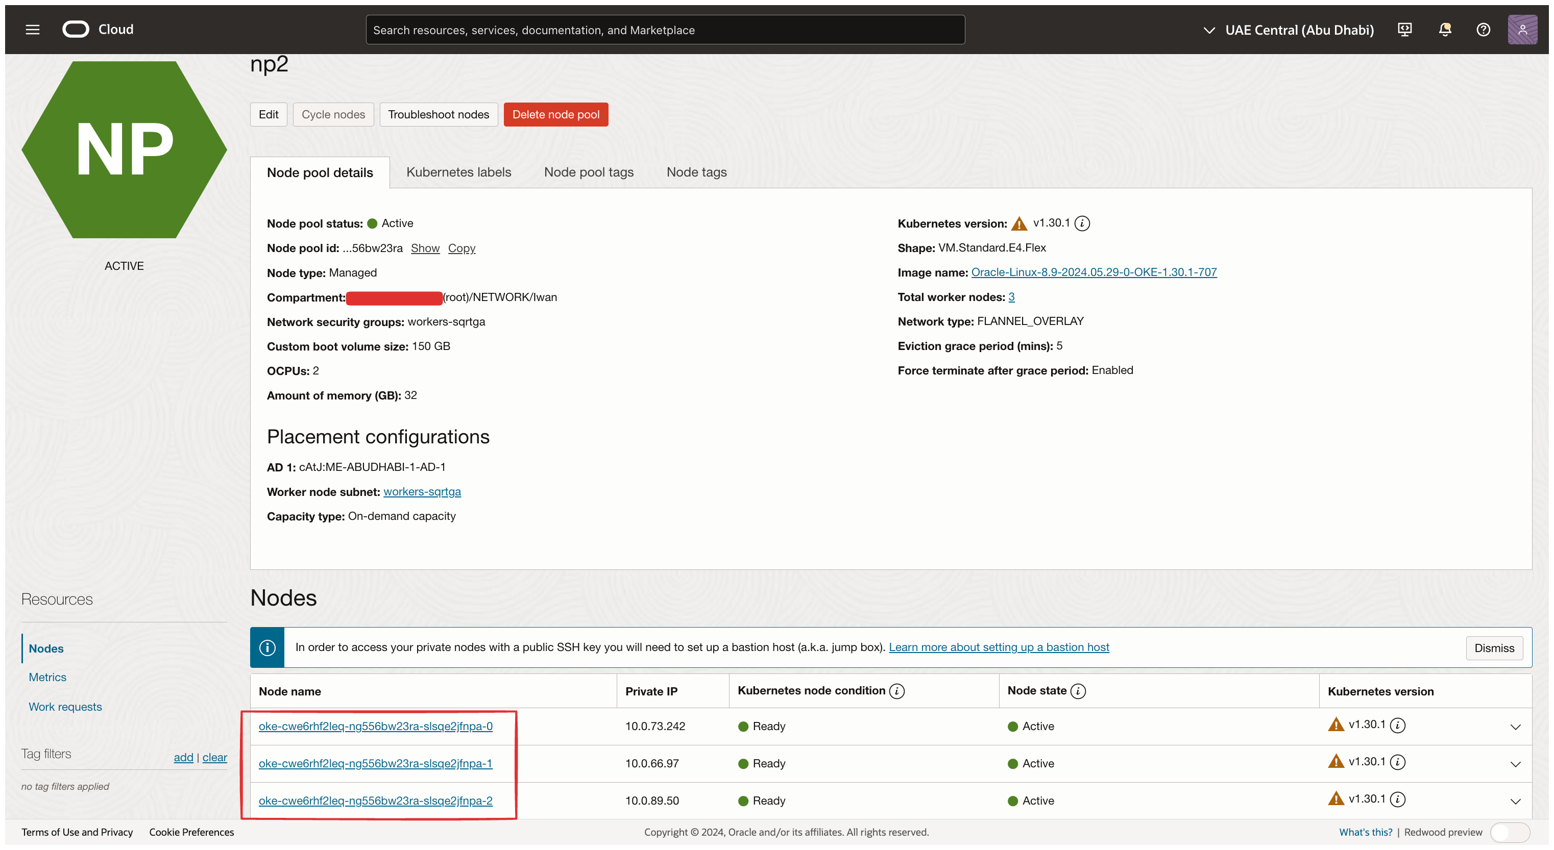Image resolution: width=1554 pixels, height=850 pixels.
Task: Open the hamburger navigation menu
Action: pyautogui.click(x=33, y=30)
